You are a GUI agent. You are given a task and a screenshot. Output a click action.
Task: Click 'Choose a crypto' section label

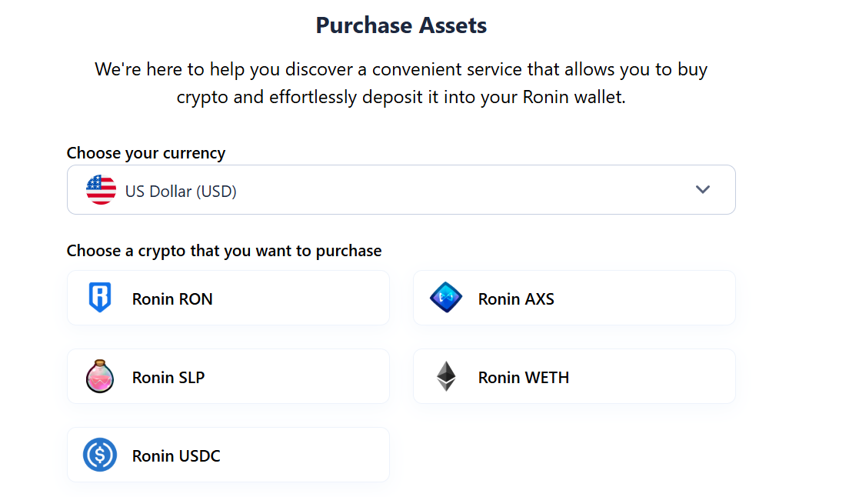click(224, 251)
